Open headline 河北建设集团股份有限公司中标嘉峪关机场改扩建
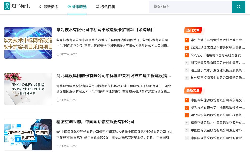 (114, 76)
